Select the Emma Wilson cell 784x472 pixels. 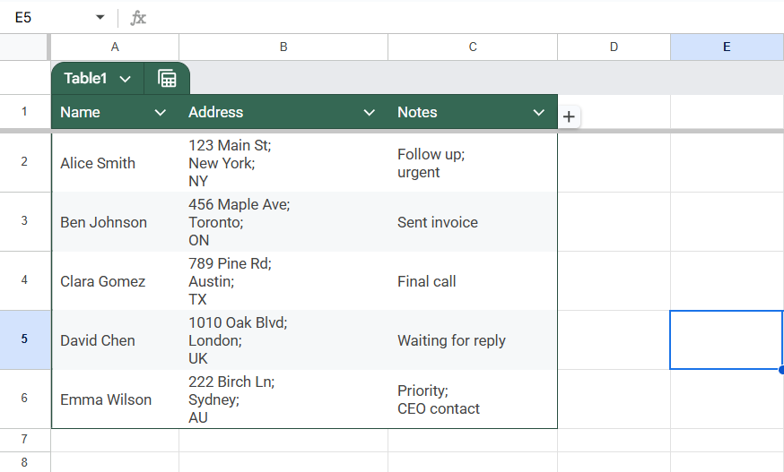(115, 399)
